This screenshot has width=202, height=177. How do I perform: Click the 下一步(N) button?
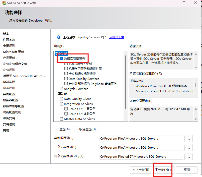coord(163,170)
